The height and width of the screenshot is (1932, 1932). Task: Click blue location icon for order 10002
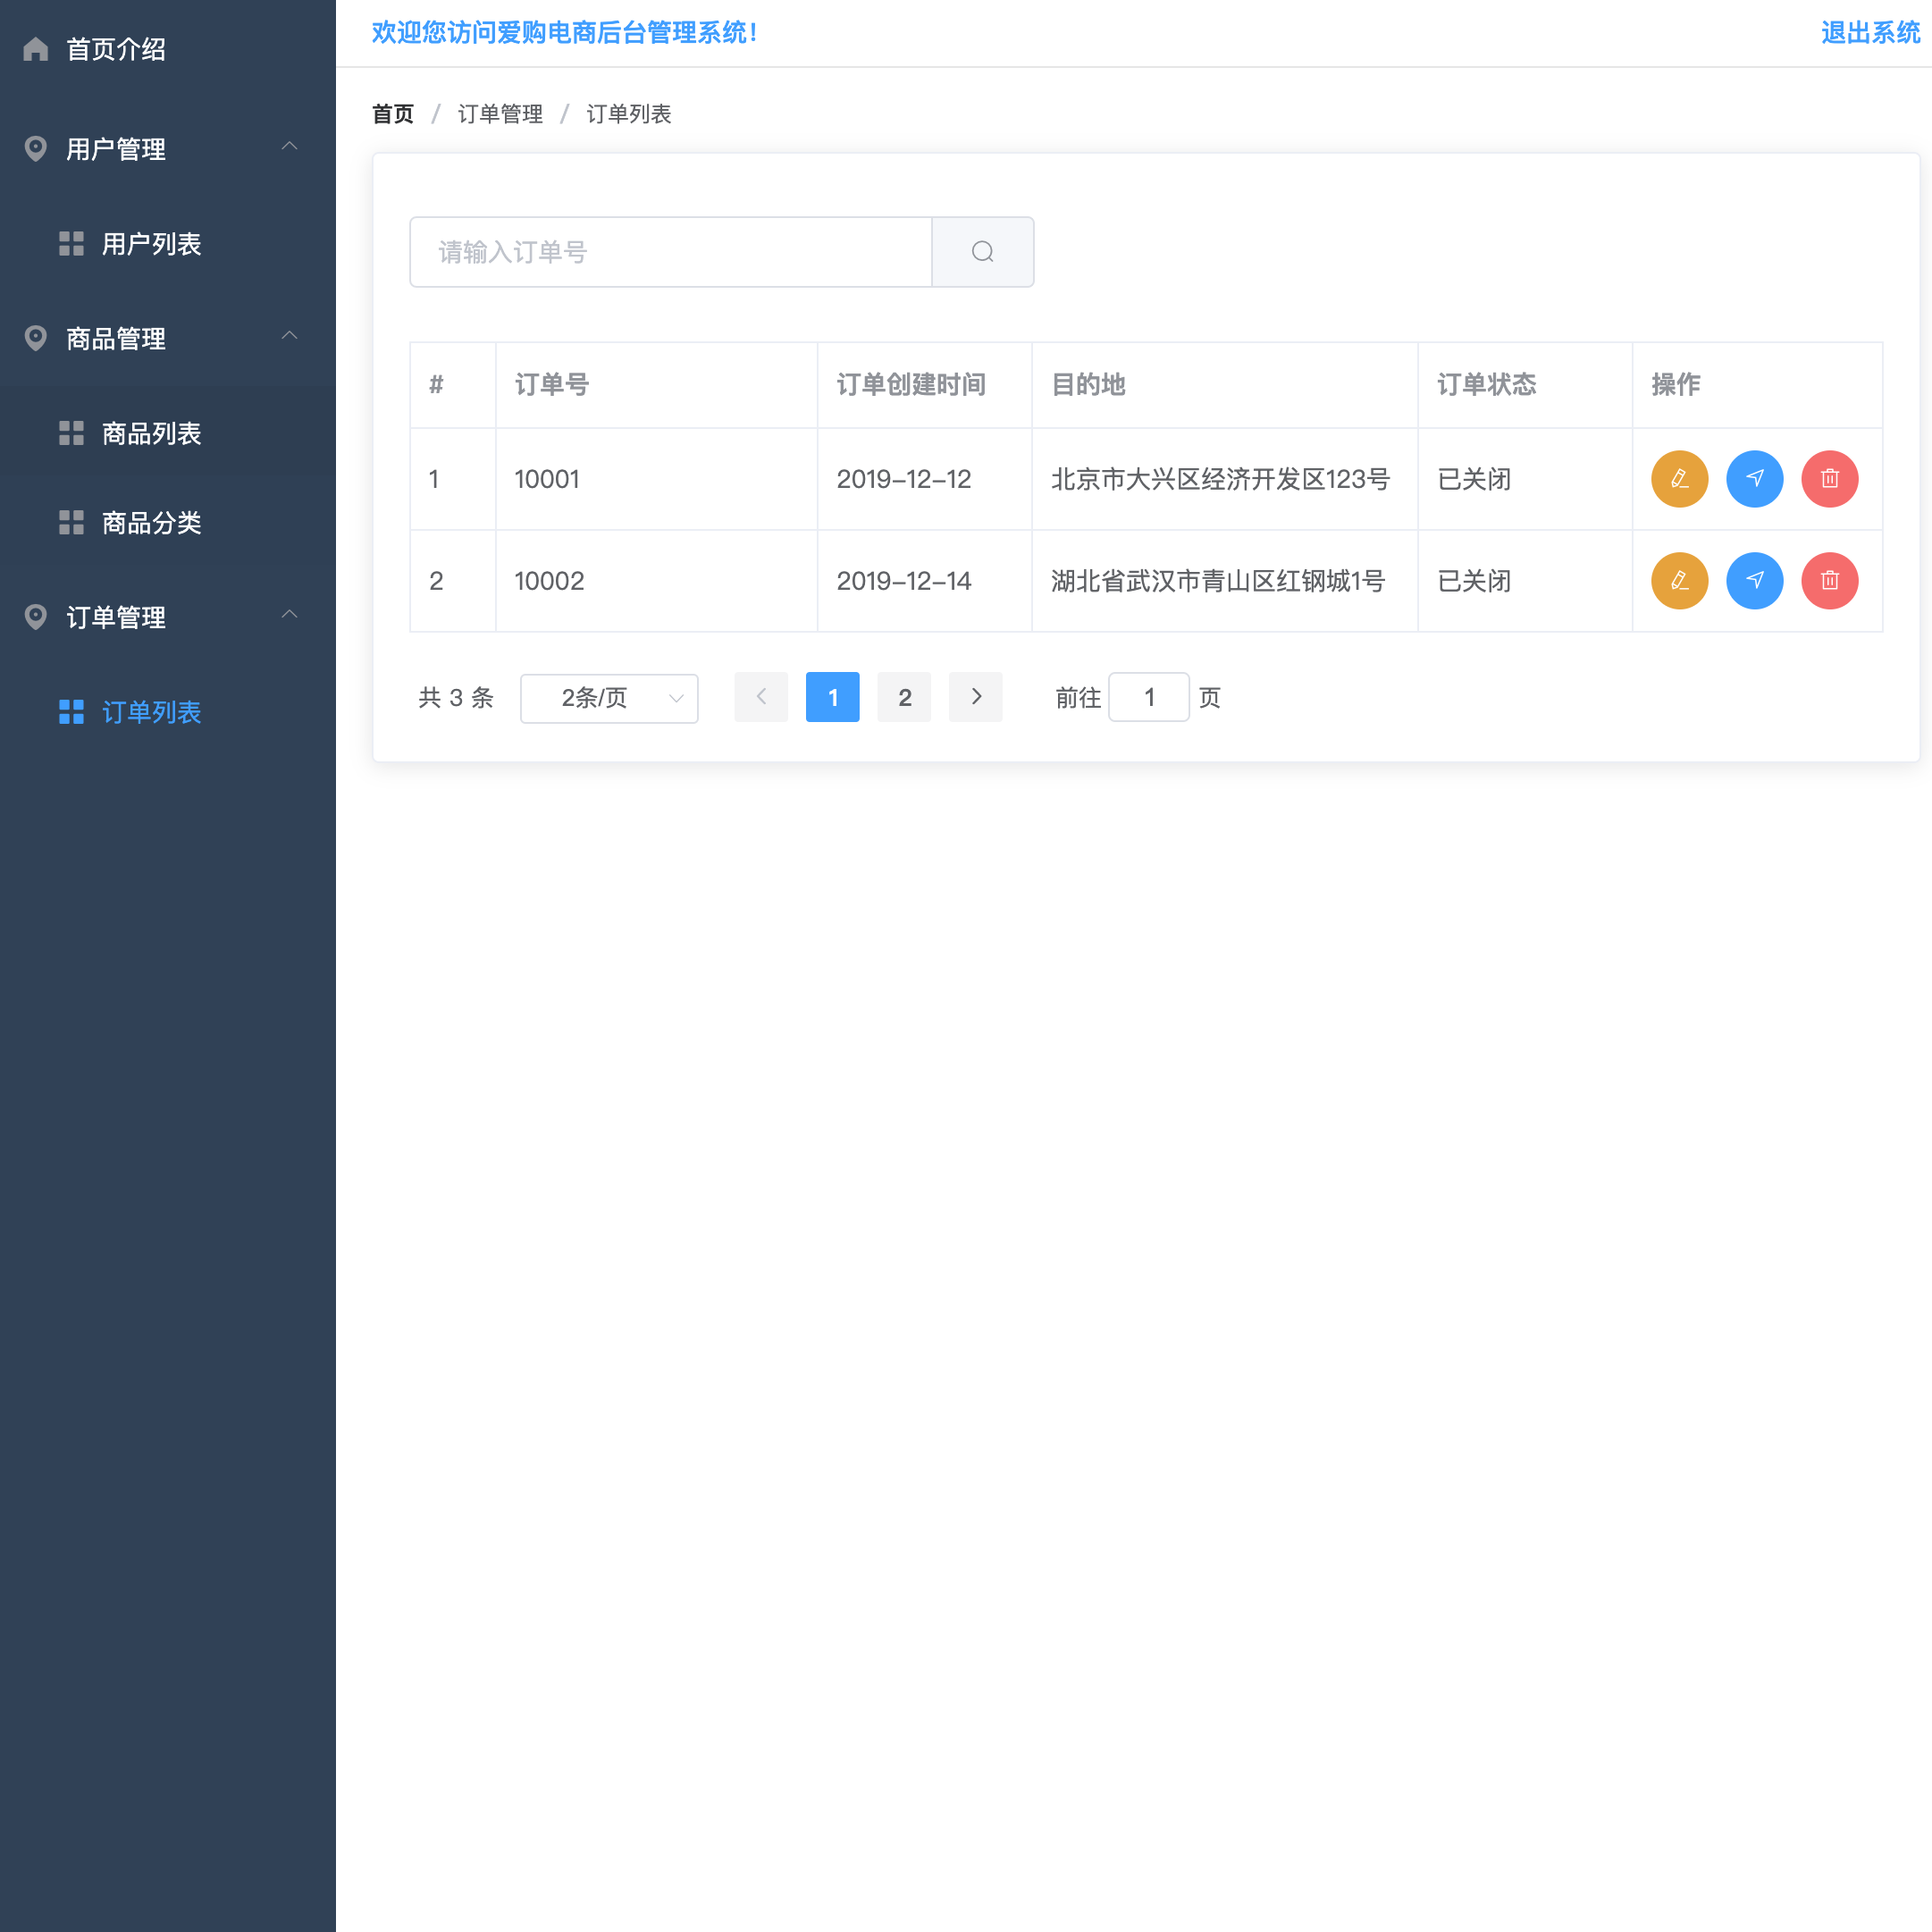[x=1754, y=581]
